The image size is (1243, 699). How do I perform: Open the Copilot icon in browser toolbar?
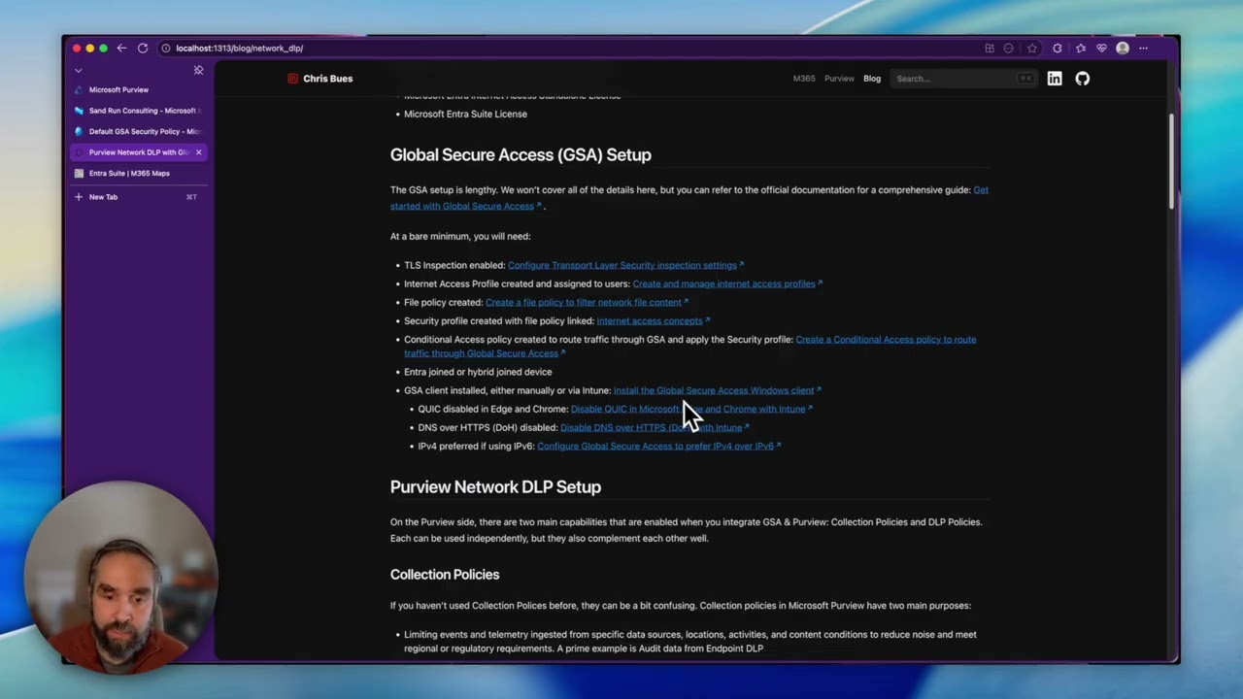point(1058,48)
